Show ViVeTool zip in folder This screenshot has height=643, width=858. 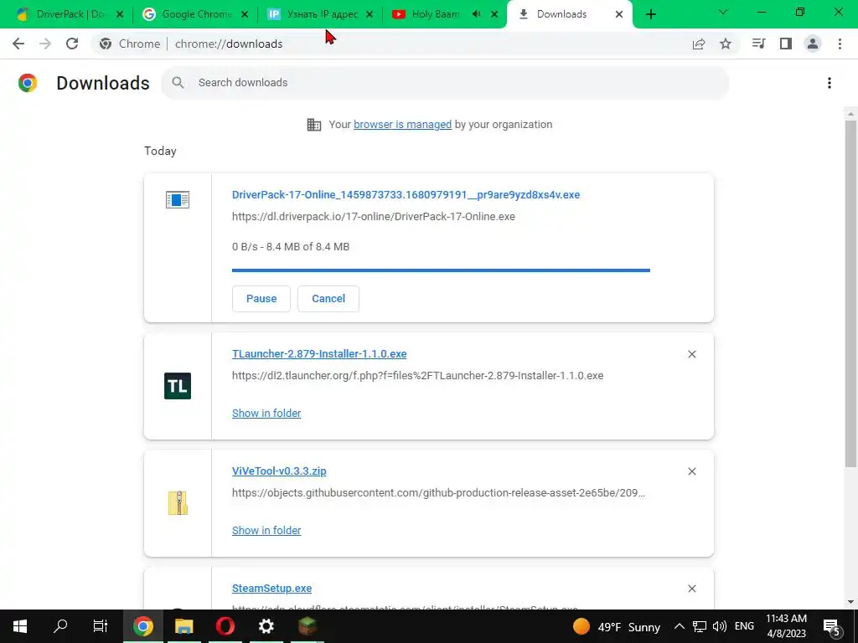266,530
